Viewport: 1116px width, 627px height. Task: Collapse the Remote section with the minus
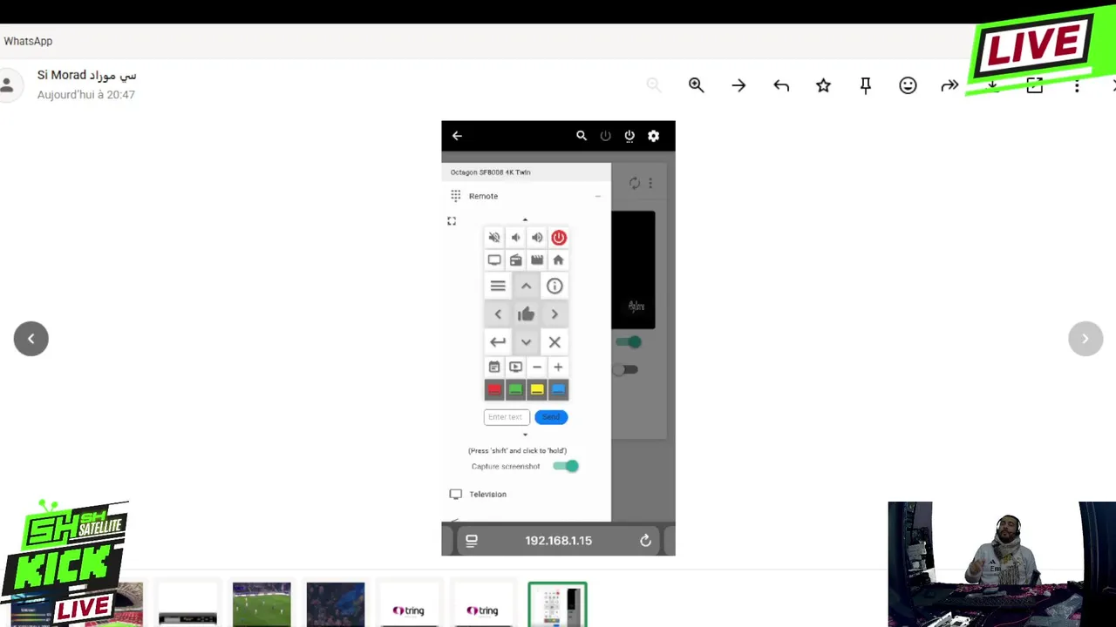coord(598,196)
